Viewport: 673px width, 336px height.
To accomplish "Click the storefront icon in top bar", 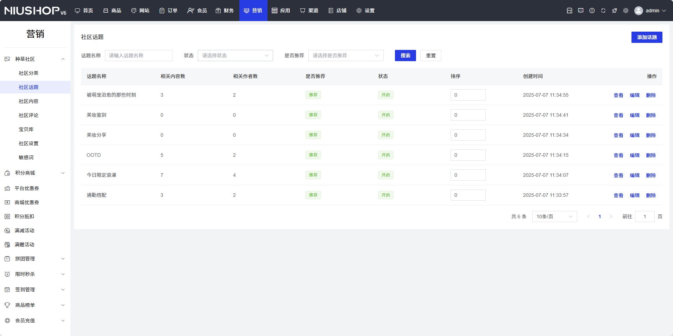I will coord(570,11).
